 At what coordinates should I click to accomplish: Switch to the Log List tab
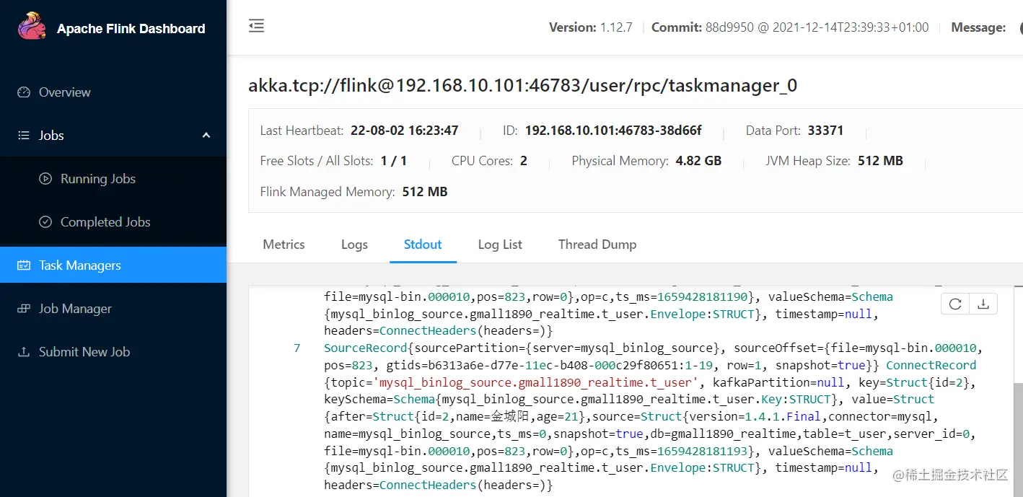click(x=500, y=245)
